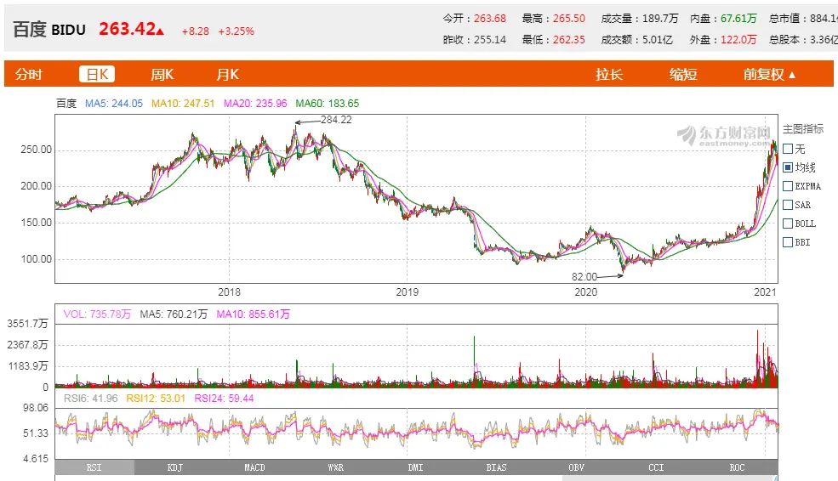838x481 pixels.
Task: Select the 无 main indicator checkbox
Action: click(787, 149)
